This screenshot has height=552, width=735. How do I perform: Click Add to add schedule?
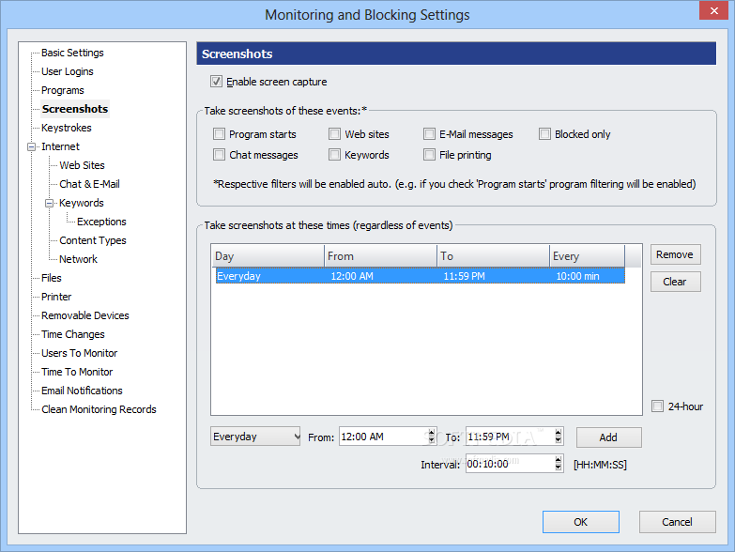(x=609, y=437)
